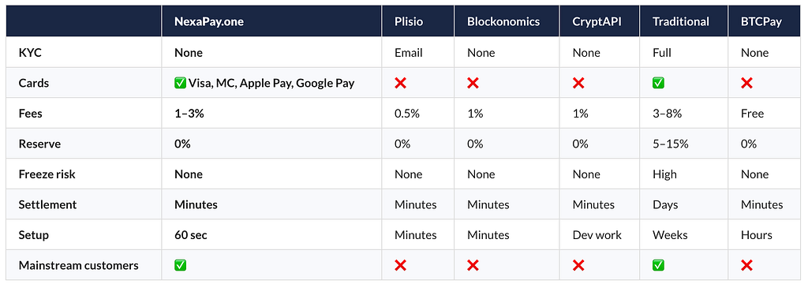Click the green checkmark for Traditional Cards
The image size is (808, 288).
tap(658, 83)
